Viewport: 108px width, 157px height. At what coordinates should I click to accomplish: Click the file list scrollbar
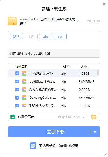pyautogui.click(x=98, y=73)
